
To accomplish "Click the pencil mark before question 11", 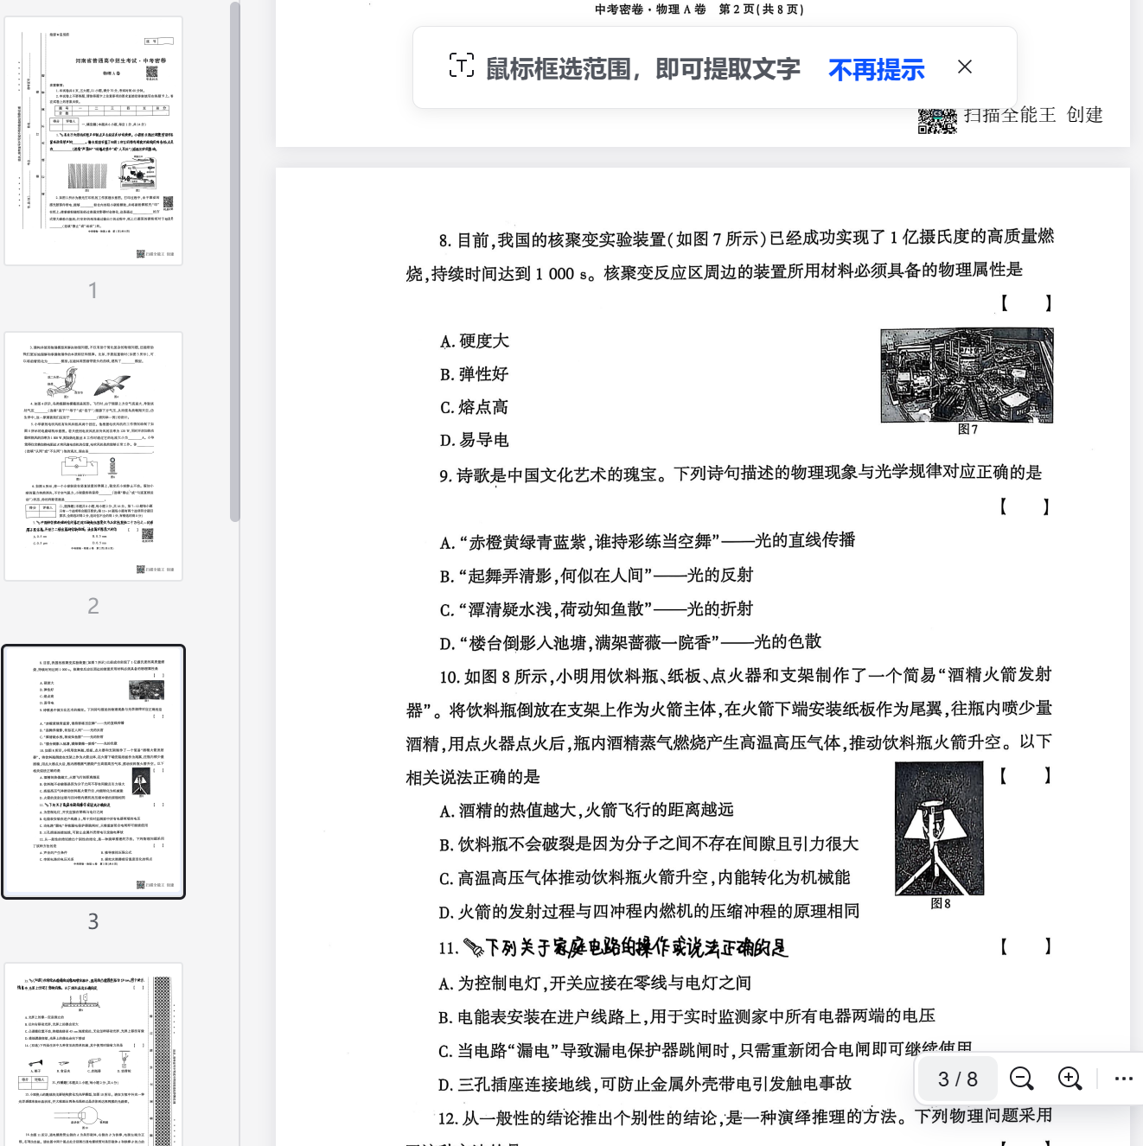I will 473,947.
